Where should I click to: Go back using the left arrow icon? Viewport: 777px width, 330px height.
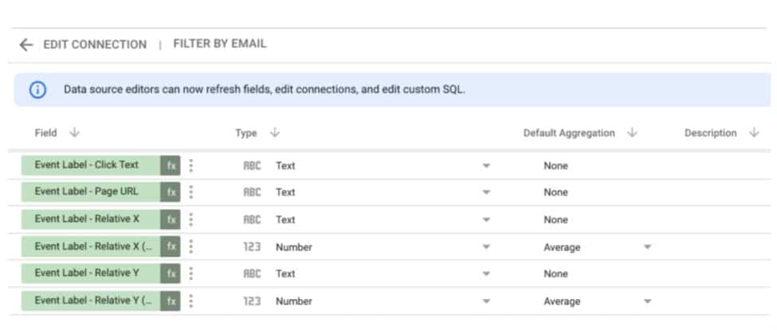point(26,45)
